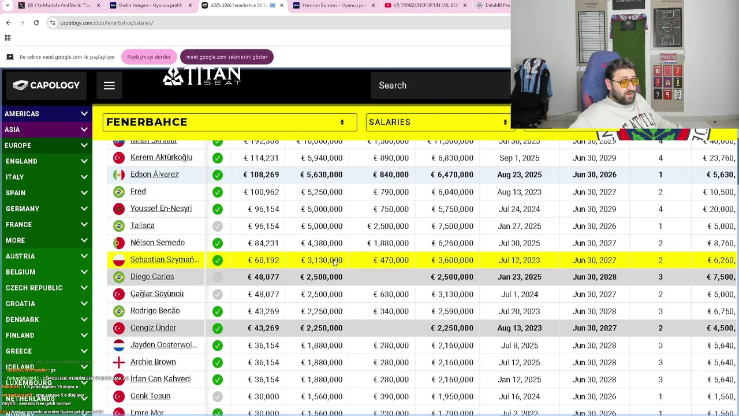The width and height of the screenshot is (739, 416).
Task: Open the hamburger menu next to Capology logo
Action: click(x=109, y=86)
